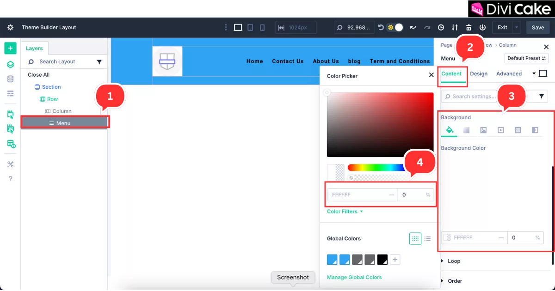Click the Exit button

click(x=502, y=27)
